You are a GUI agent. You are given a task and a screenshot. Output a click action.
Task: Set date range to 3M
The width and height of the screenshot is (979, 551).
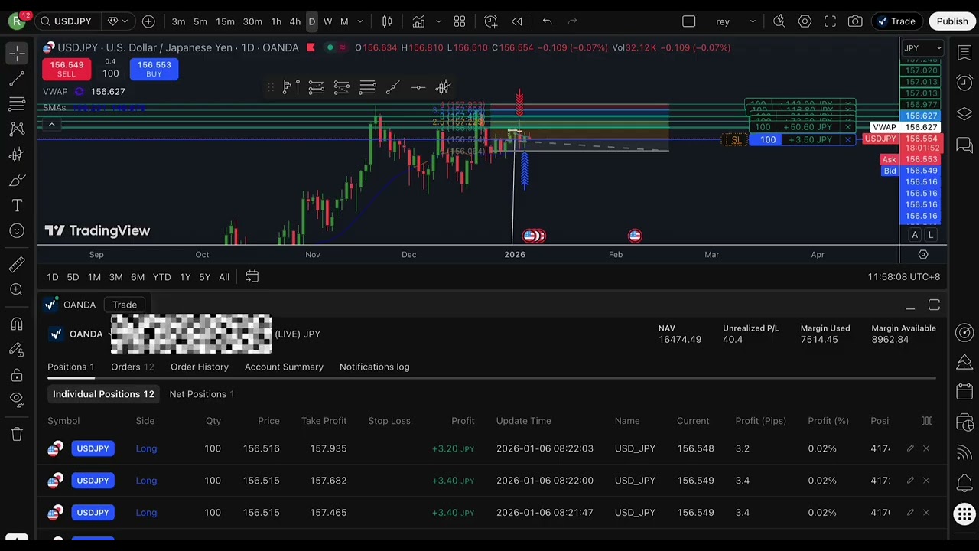tap(115, 277)
